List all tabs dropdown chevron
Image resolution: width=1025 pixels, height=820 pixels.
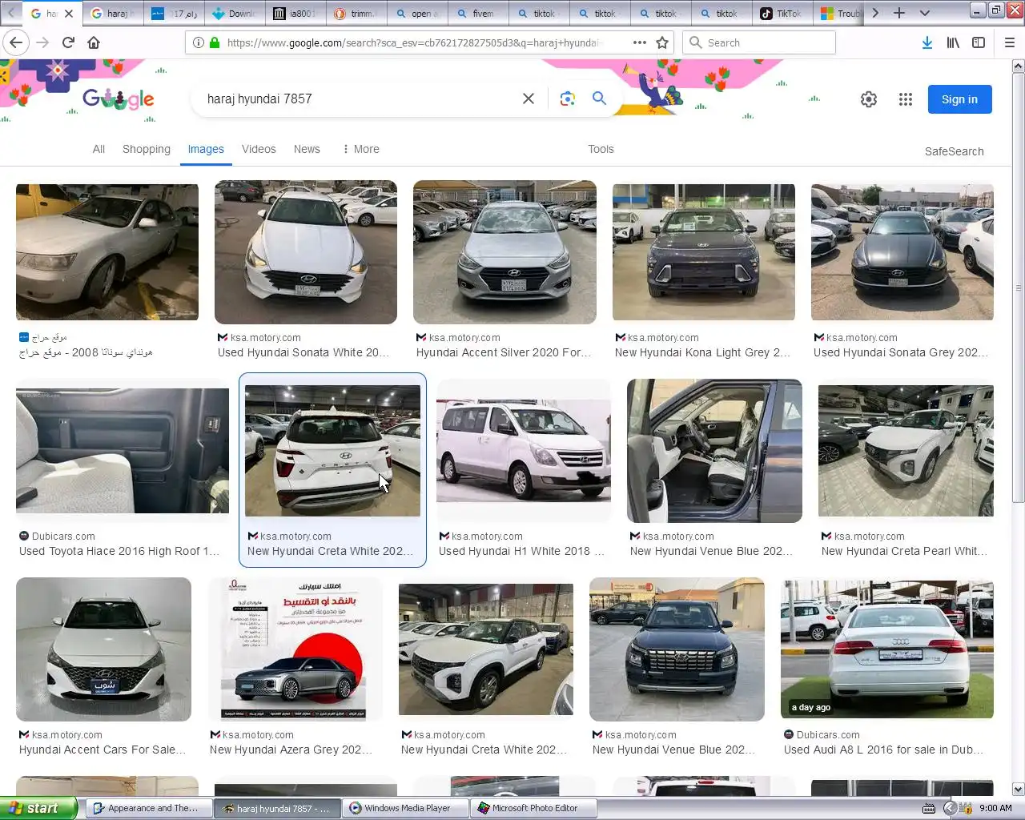click(x=925, y=13)
